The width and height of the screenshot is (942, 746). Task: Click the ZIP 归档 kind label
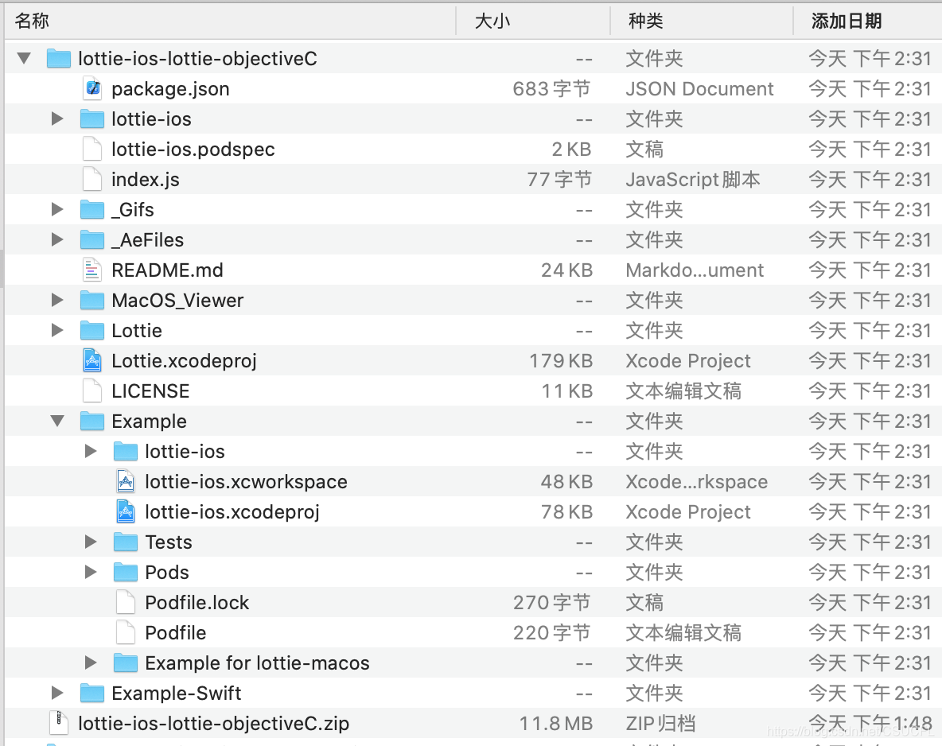click(x=660, y=723)
